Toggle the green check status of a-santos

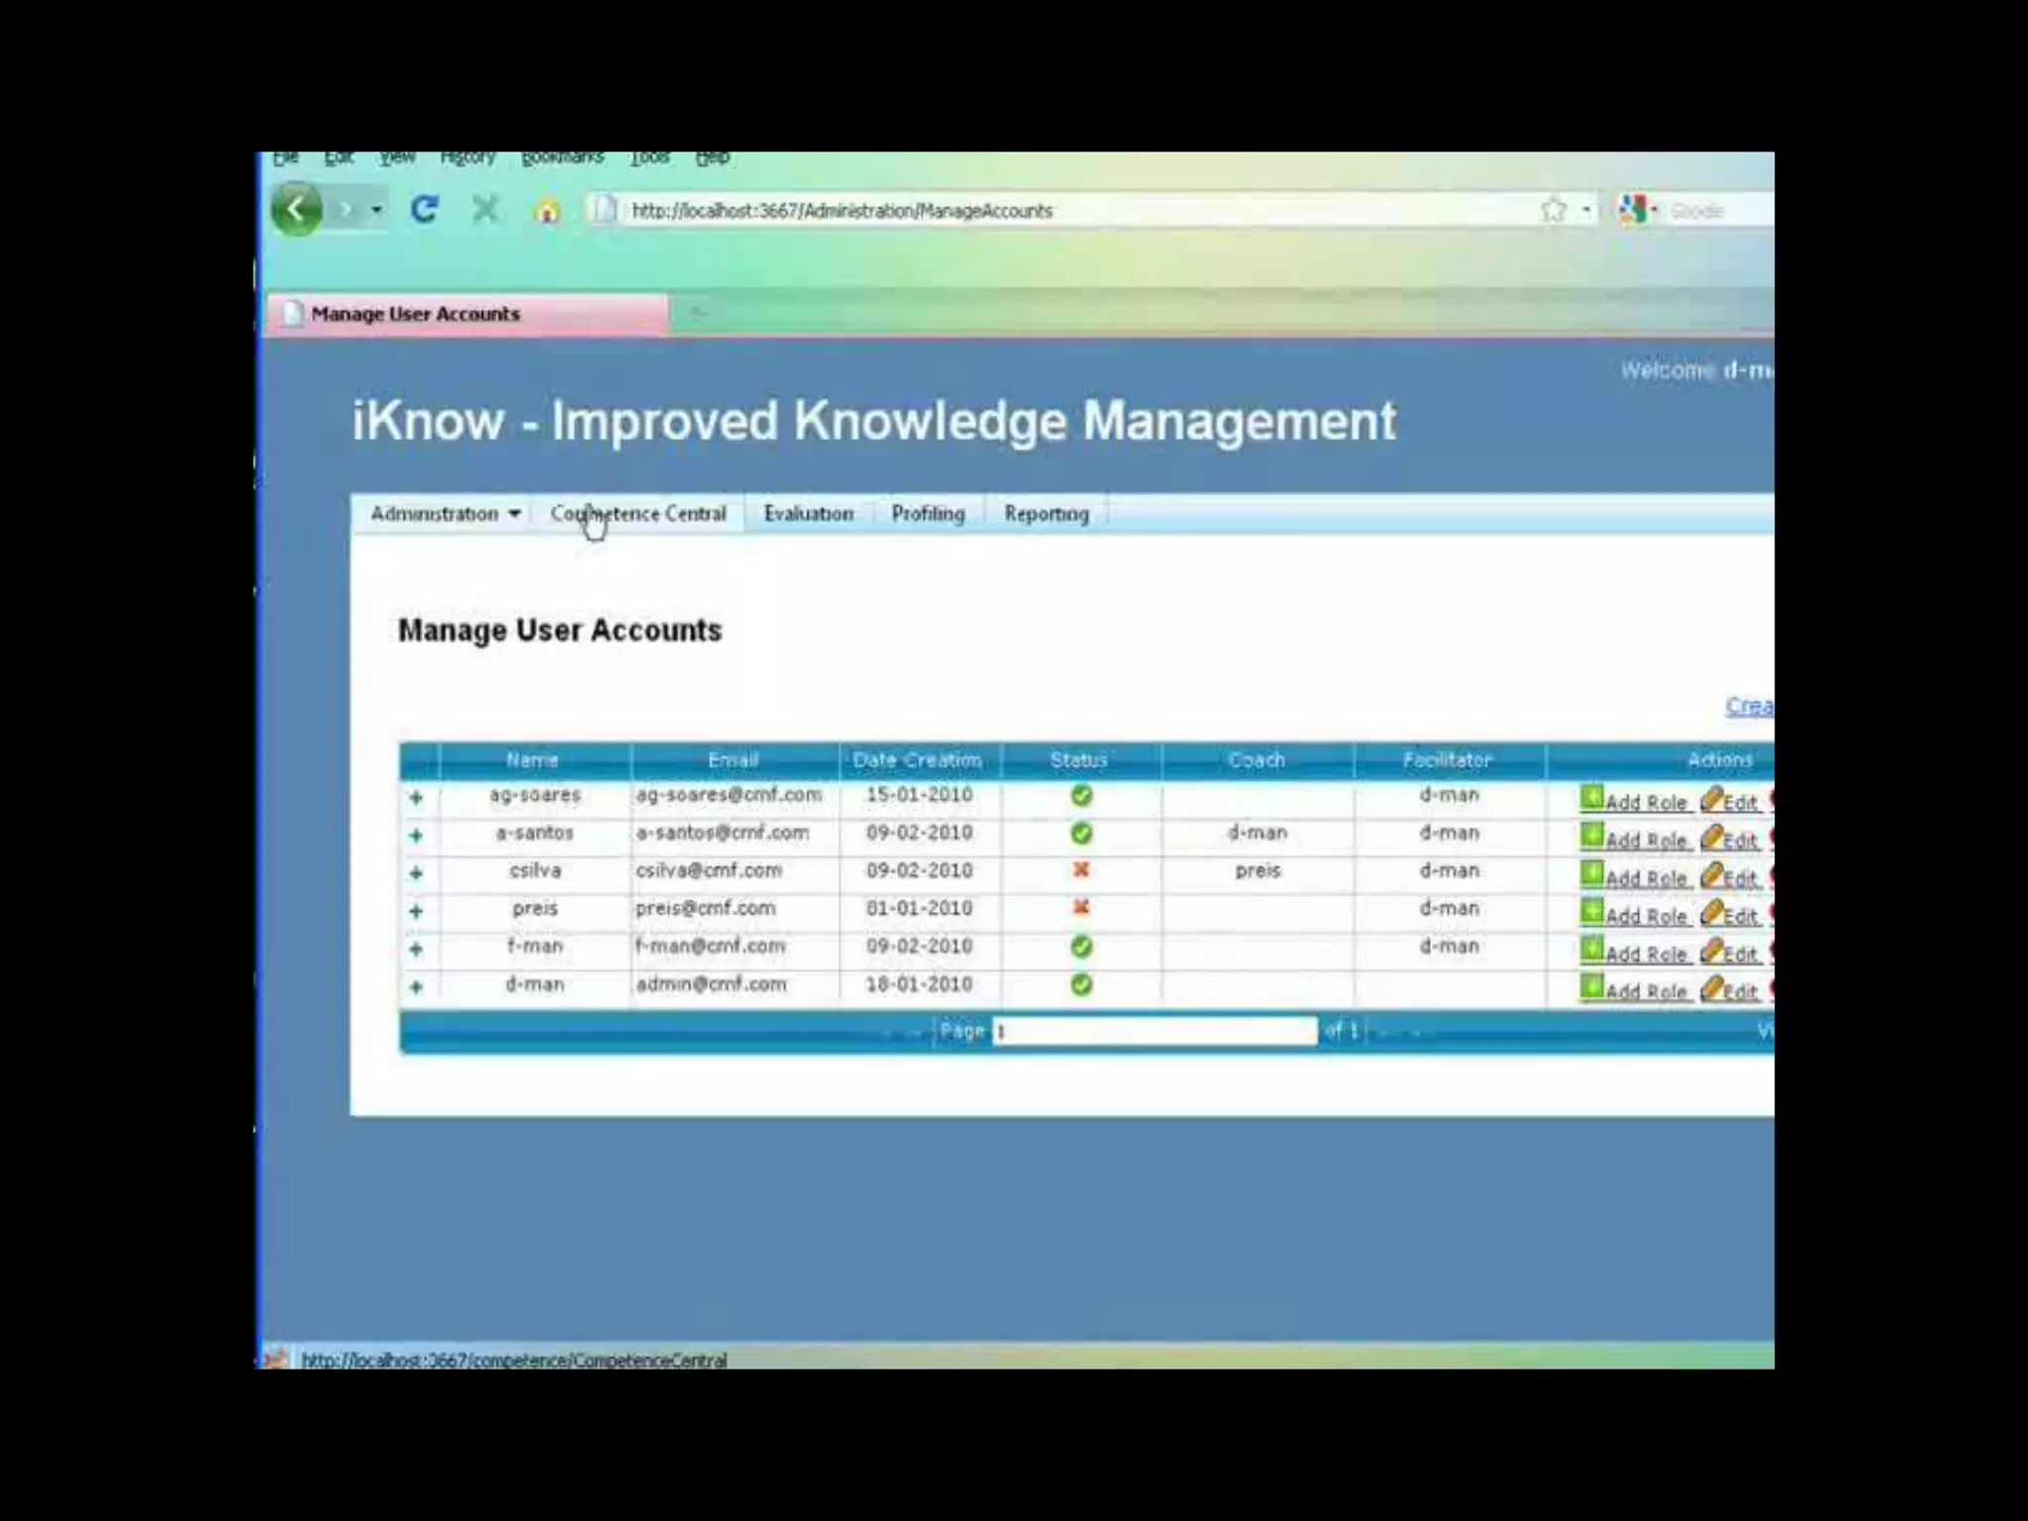click(1081, 834)
